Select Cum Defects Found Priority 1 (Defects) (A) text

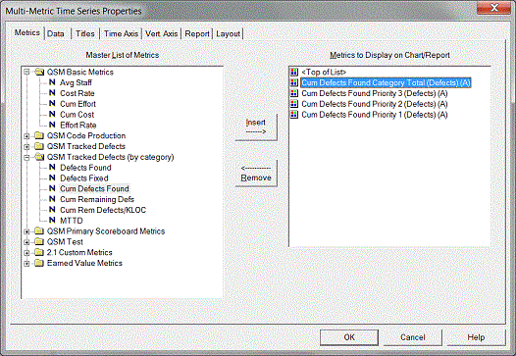375,115
